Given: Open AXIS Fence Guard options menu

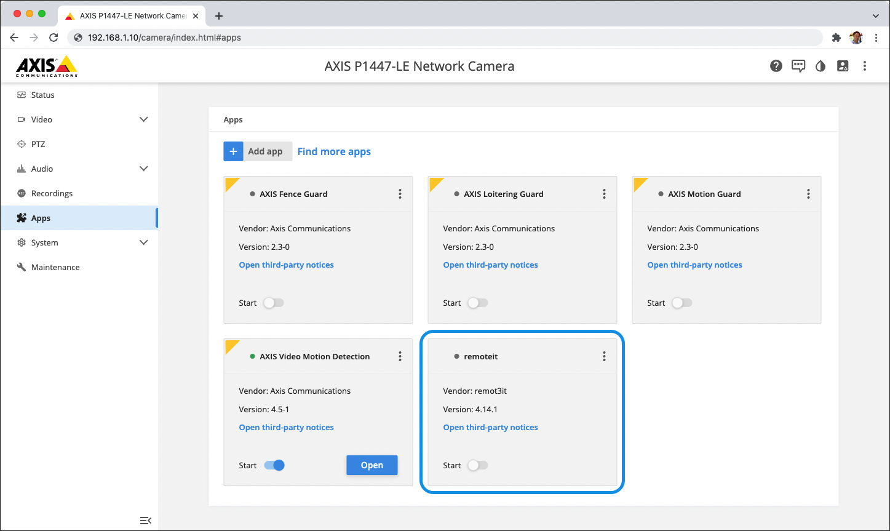Looking at the screenshot, I should 400,194.
